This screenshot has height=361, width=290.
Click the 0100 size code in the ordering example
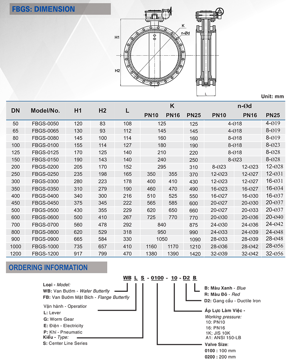coord(157,278)
